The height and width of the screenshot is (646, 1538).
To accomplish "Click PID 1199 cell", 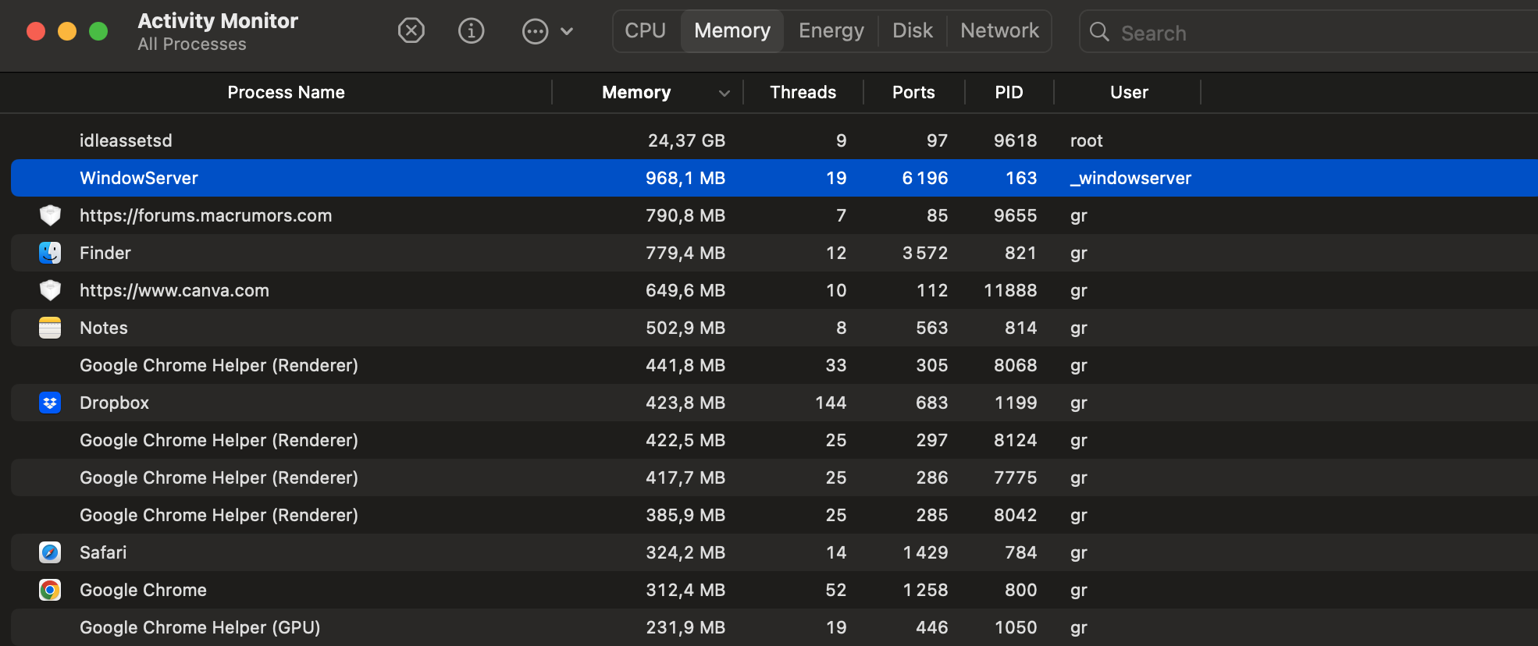I will pyautogui.click(x=1016, y=403).
